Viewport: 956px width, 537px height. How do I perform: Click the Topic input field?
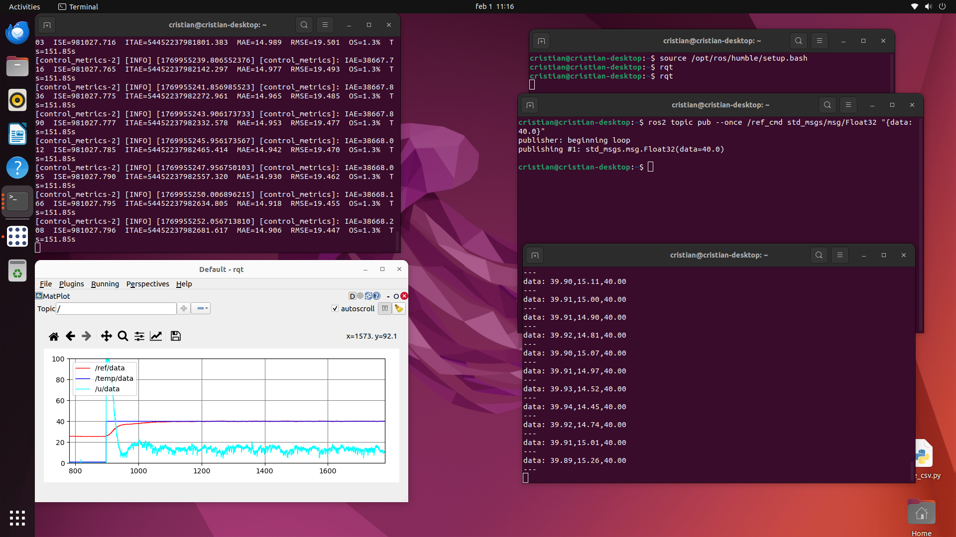click(x=117, y=309)
